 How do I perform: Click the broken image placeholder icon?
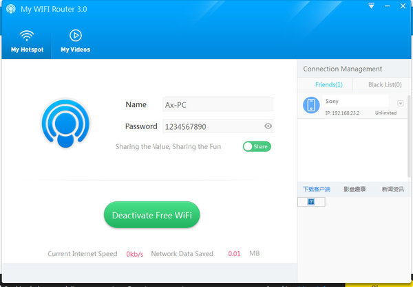click(x=311, y=202)
